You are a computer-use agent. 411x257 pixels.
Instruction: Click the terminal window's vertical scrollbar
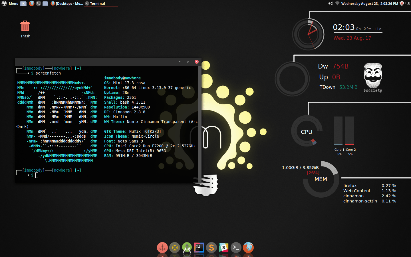tap(200, 124)
